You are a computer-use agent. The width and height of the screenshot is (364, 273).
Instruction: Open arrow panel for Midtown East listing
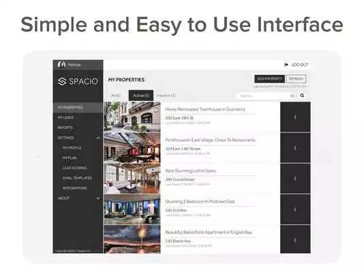coord(295,210)
